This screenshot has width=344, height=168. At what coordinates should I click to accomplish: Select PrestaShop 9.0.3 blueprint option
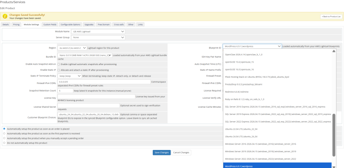coord(278,84)
